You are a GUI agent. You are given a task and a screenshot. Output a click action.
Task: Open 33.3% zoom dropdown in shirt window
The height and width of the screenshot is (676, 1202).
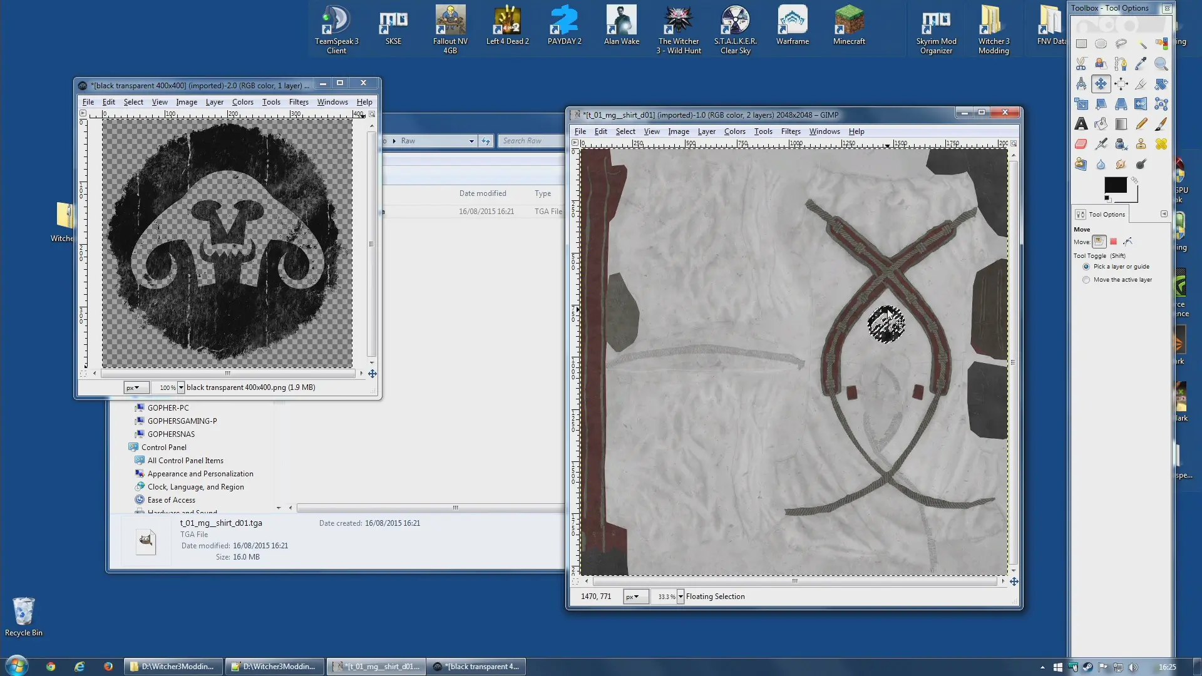681,597
